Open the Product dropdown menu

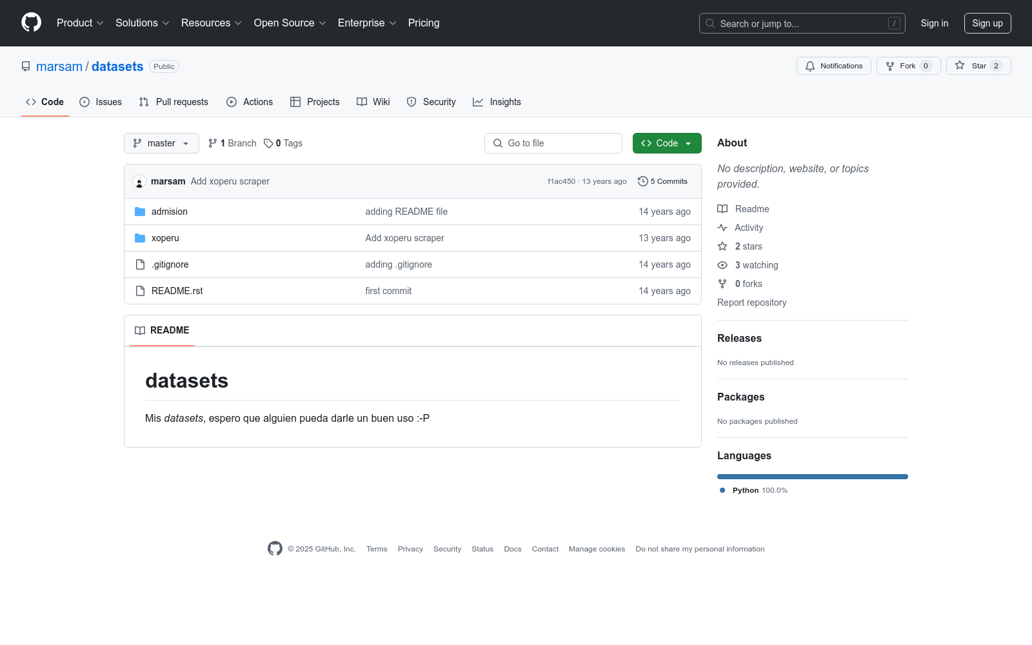80,23
